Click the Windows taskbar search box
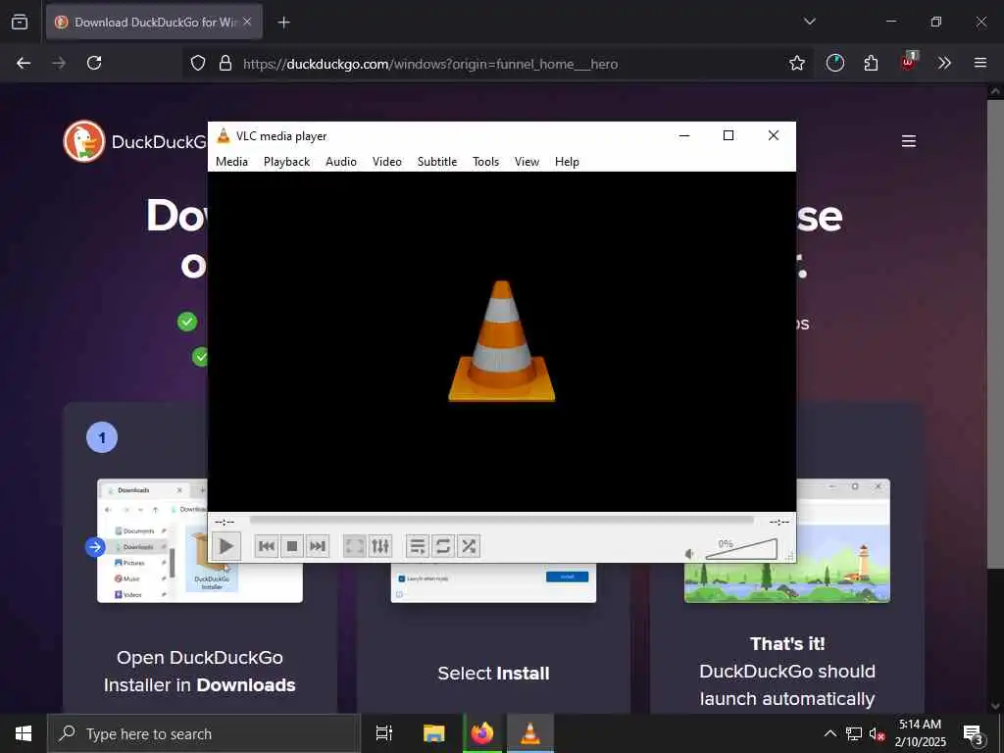Screen dimensions: 1004x753 click(204, 733)
